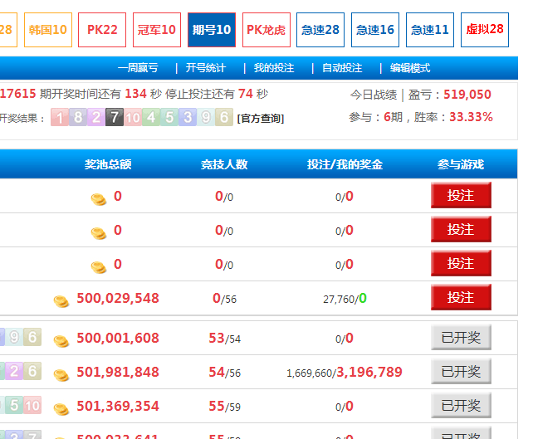Click result ball number 5 in top results
The width and height of the screenshot is (533, 439).
(169, 117)
